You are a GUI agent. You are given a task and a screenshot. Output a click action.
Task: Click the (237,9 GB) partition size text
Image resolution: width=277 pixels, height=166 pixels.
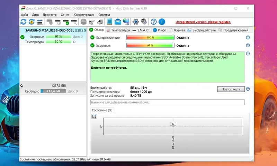tap(59, 86)
